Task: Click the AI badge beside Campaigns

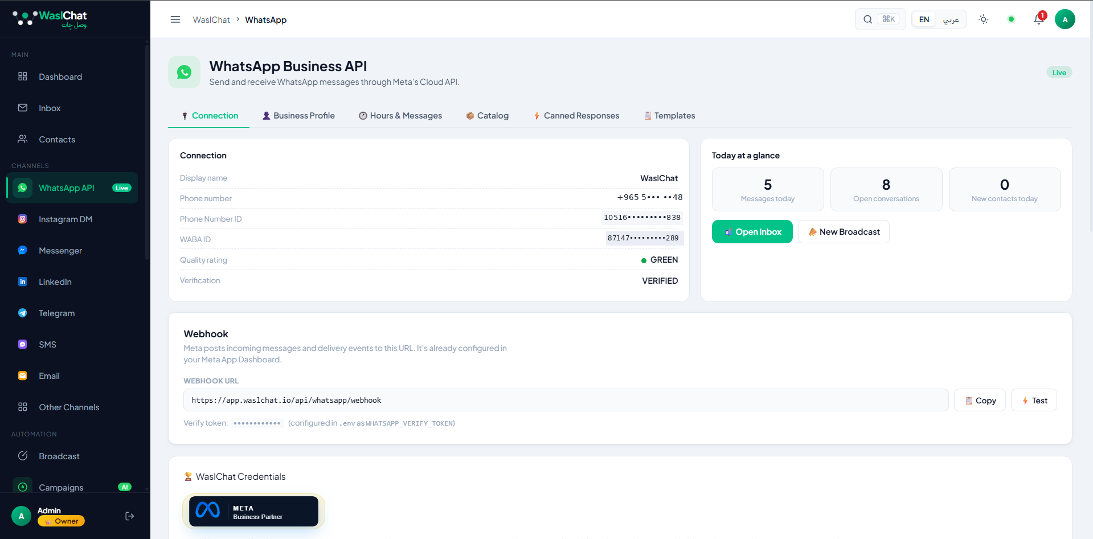Action: pos(125,487)
